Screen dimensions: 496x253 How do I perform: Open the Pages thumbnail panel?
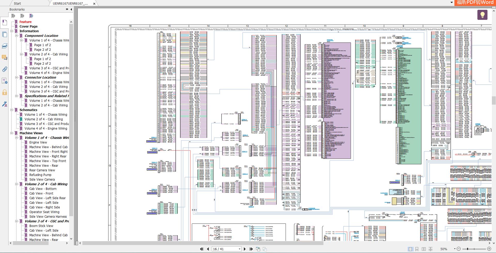click(4, 35)
